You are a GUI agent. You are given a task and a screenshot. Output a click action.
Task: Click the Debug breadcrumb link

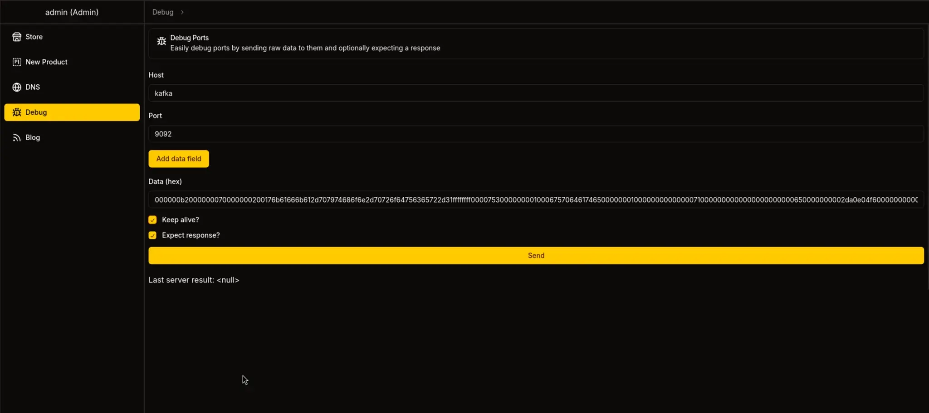pyautogui.click(x=163, y=12)
